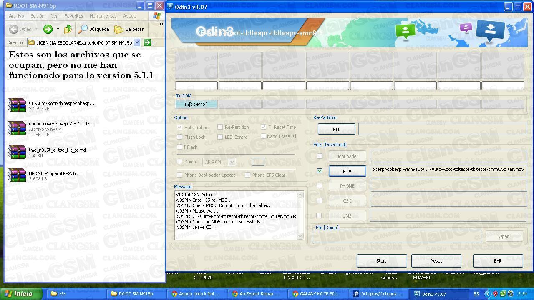Screen dimensions: 534x300
Task: Enable the T Flash option
Action: coord(179,147)
